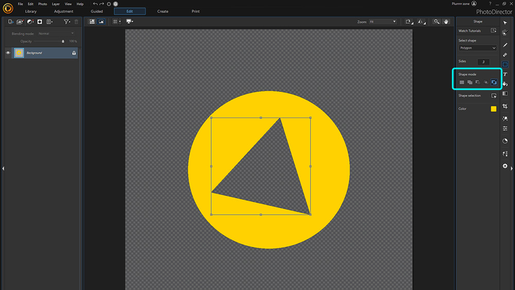This screenshot has height=290, width=515.
Task: Open the layer filter funnel dropdown
Action: [66, 22]
